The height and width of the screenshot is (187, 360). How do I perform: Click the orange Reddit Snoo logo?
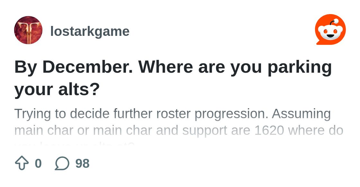pos(330,29)
